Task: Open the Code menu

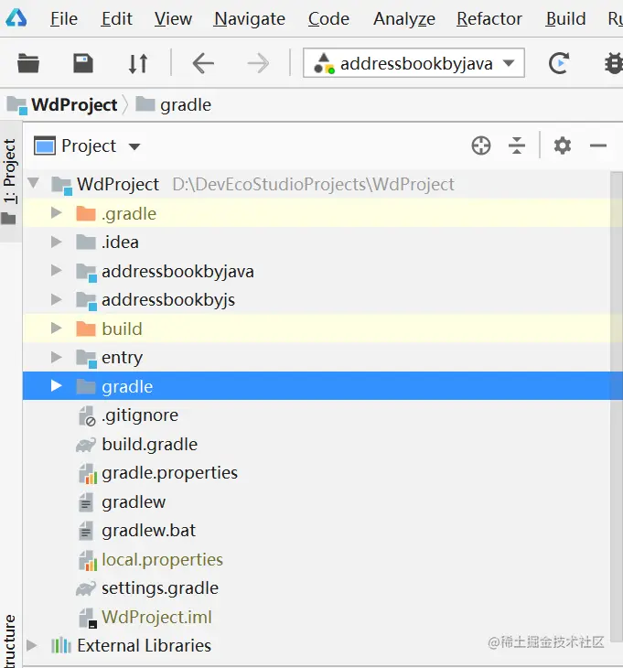Action: (328, 18)
